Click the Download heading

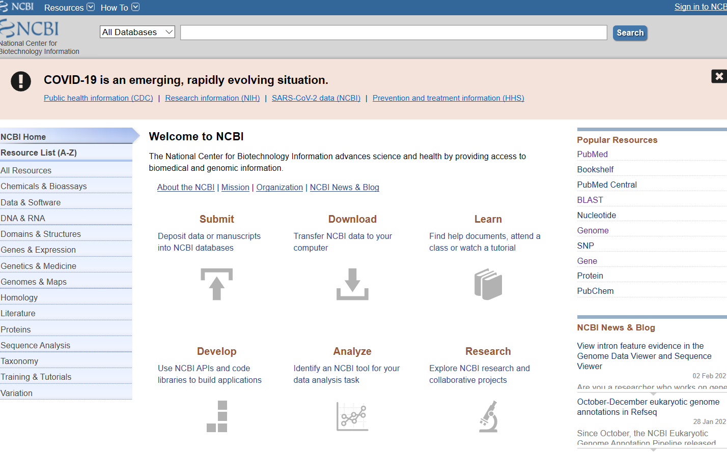352,219
